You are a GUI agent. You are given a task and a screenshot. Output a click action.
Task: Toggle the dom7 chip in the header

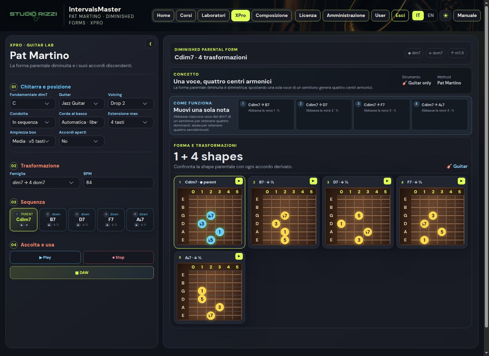click(435, 53)
